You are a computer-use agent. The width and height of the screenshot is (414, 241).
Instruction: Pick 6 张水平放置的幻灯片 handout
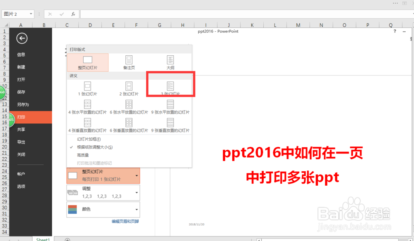point(129,107)
